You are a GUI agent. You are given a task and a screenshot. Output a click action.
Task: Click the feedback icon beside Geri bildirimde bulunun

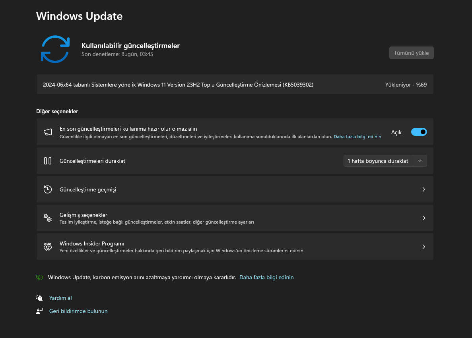[x=39, y=311]
